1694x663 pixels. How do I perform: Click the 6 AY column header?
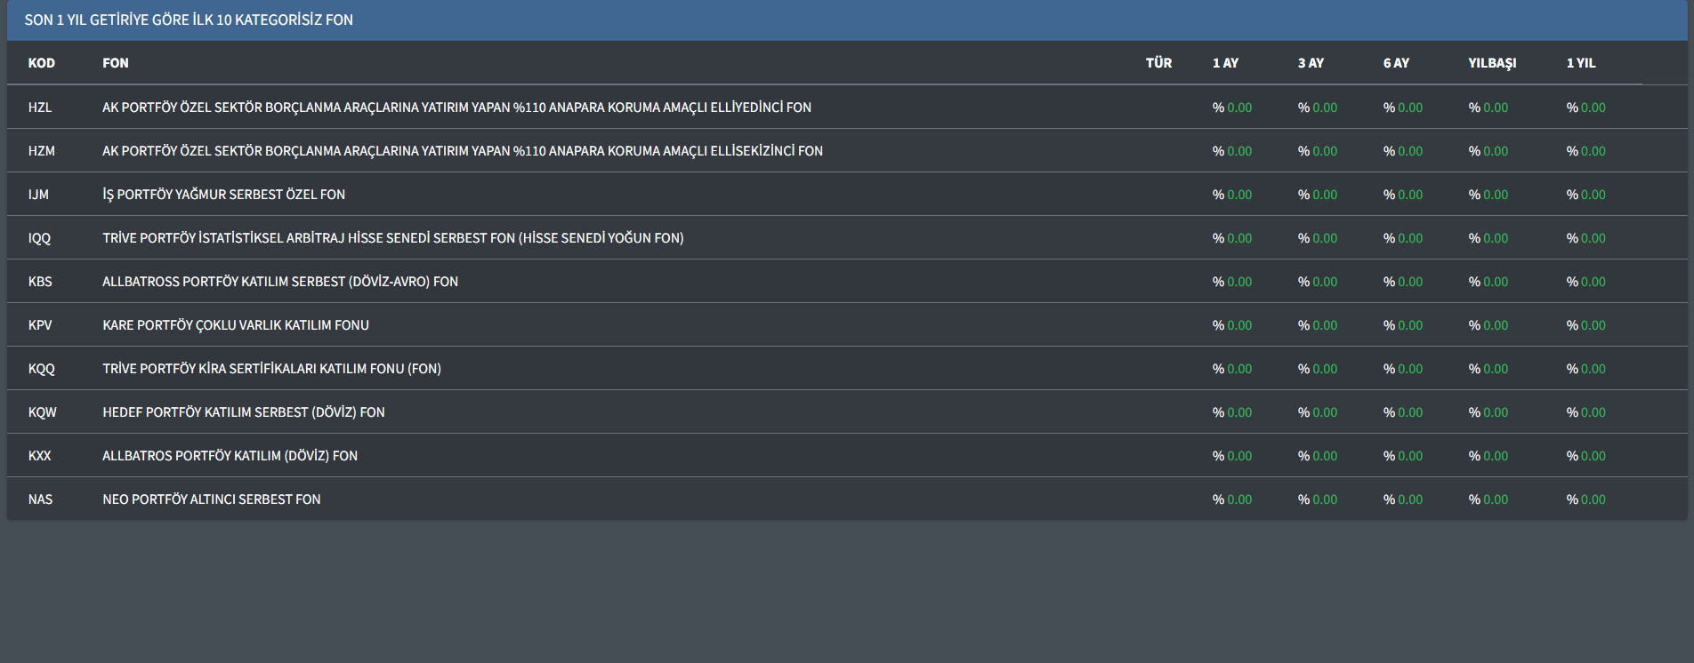tap(1396, 63)
